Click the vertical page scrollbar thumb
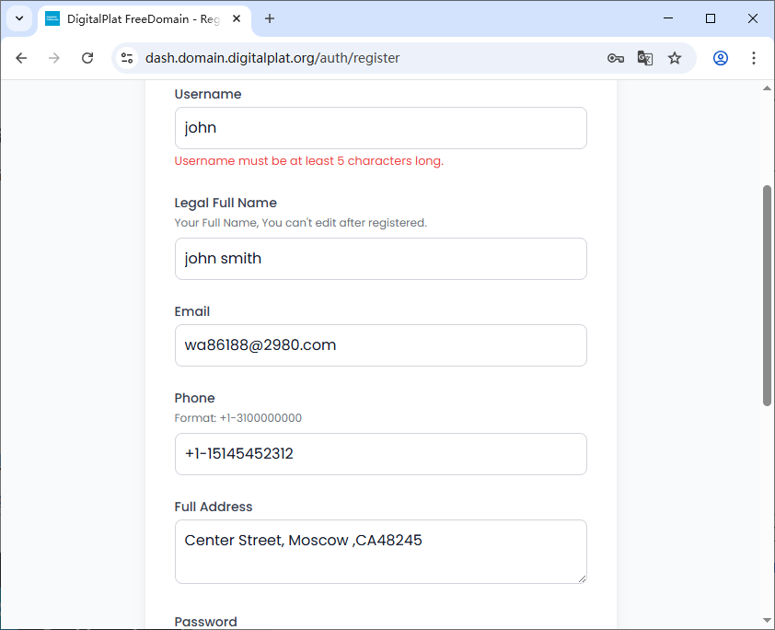The image size is (775, 630). (767, 295)
